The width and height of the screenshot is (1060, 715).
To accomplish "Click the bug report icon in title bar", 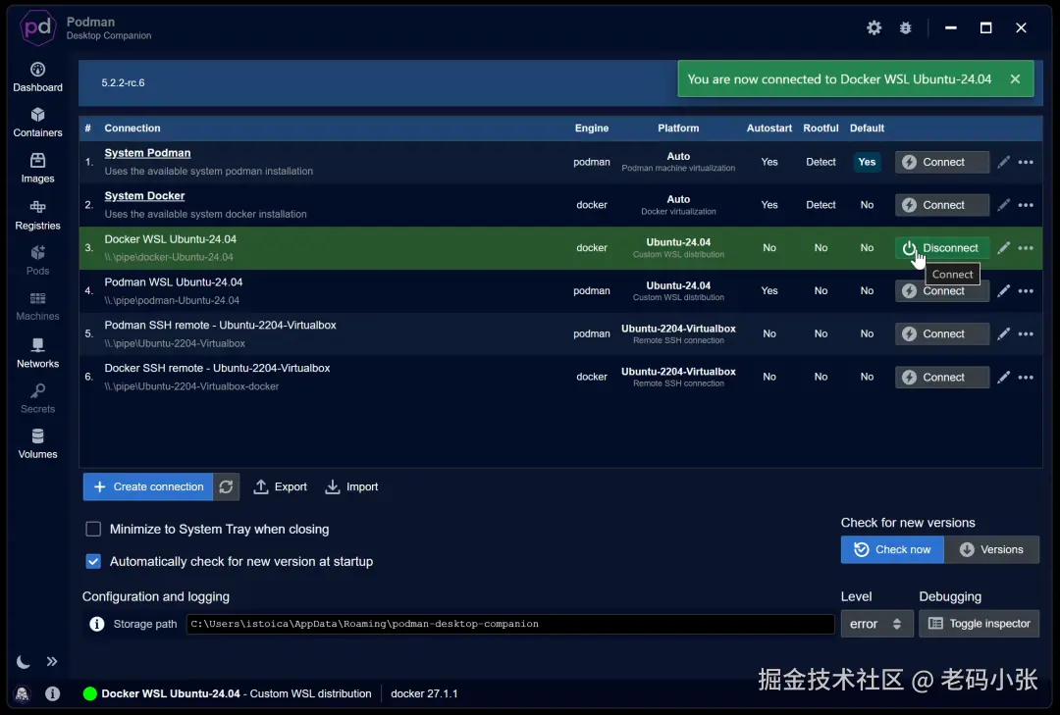I will 905,27.
